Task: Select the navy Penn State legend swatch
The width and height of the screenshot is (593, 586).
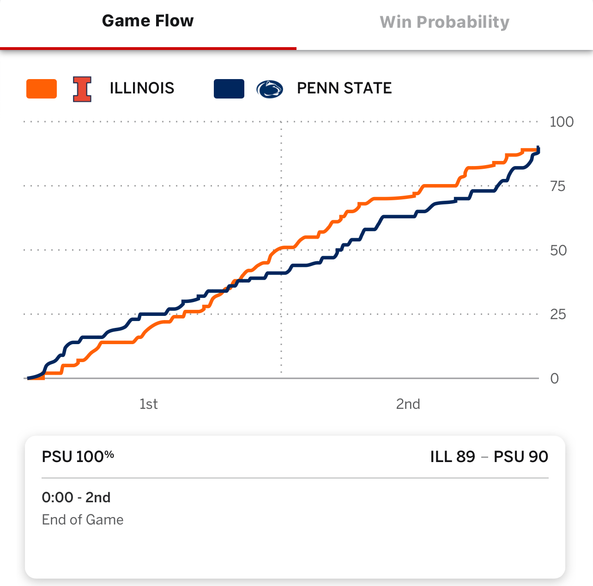Action: coord(229,89)
